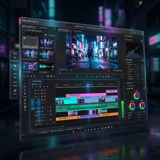
Task: Select the STREET_NIGHT_04 thumbnail top right bin
Action: click(x=46, y=42)
